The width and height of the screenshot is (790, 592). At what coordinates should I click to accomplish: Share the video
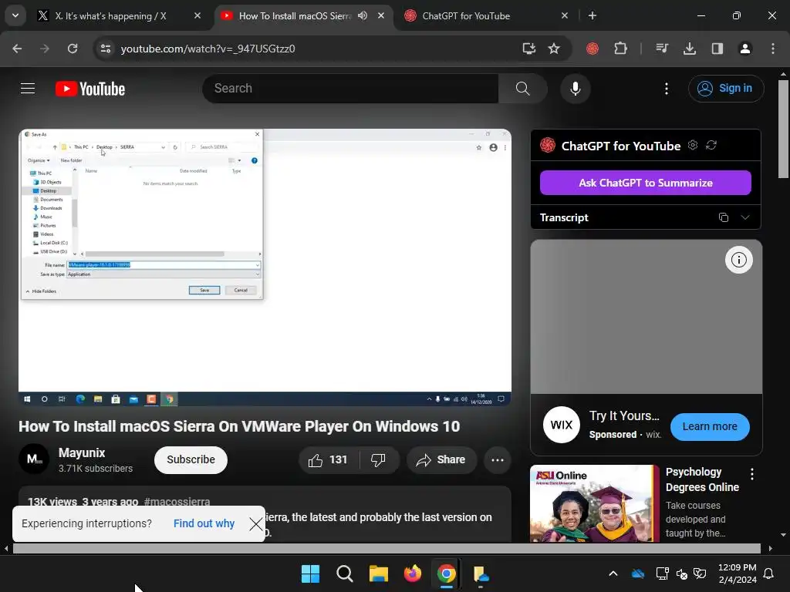(x=441, y=459)
